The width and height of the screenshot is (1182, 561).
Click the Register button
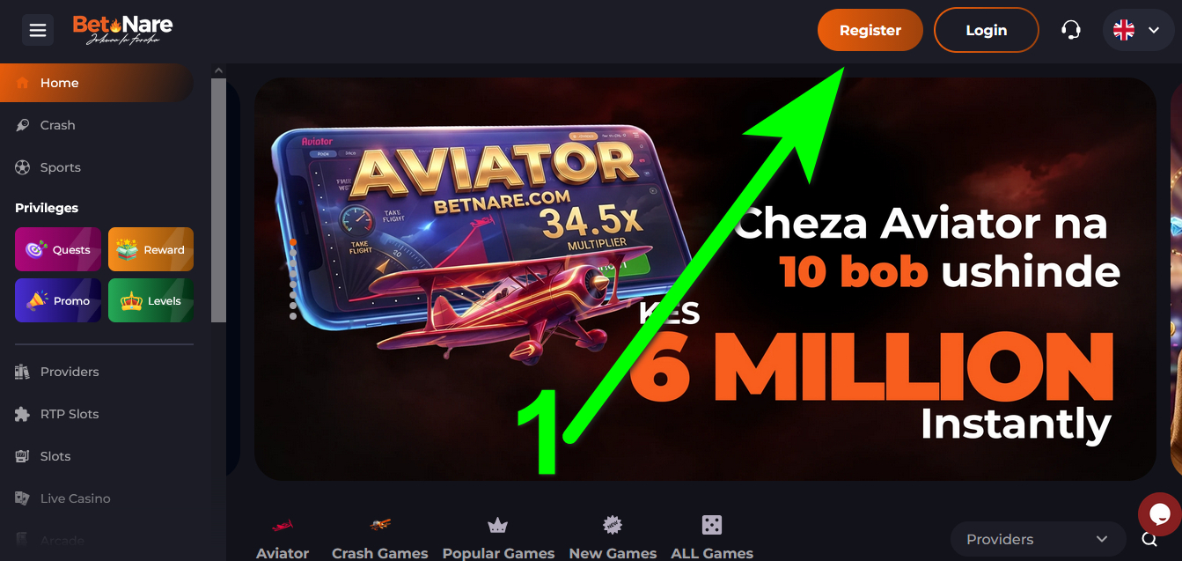click(870, 30)
